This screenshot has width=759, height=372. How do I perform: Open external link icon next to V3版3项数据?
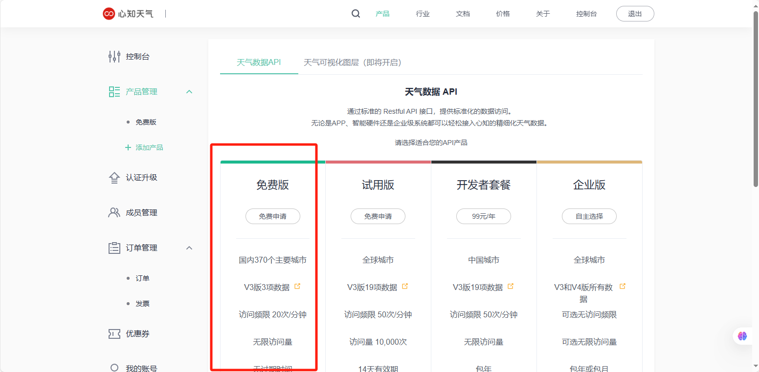pos(297,286)
